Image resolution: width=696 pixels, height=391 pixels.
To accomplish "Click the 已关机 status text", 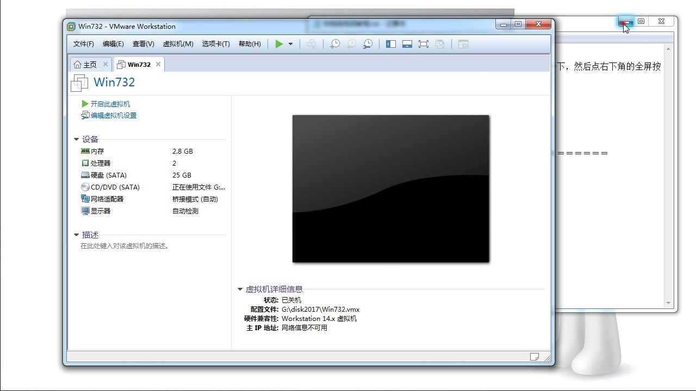I will (x=291, y=300).
